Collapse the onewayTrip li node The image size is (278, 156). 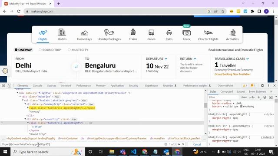(x=25, y=104)
